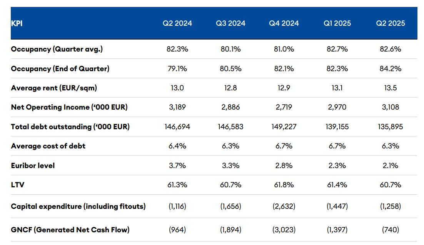Click the Q2 2024 Net Operating Income 3,189

177,107
